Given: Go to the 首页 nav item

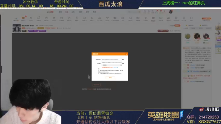Looking at the screenshot, I should pyautogui.click(x=60, y=12).
